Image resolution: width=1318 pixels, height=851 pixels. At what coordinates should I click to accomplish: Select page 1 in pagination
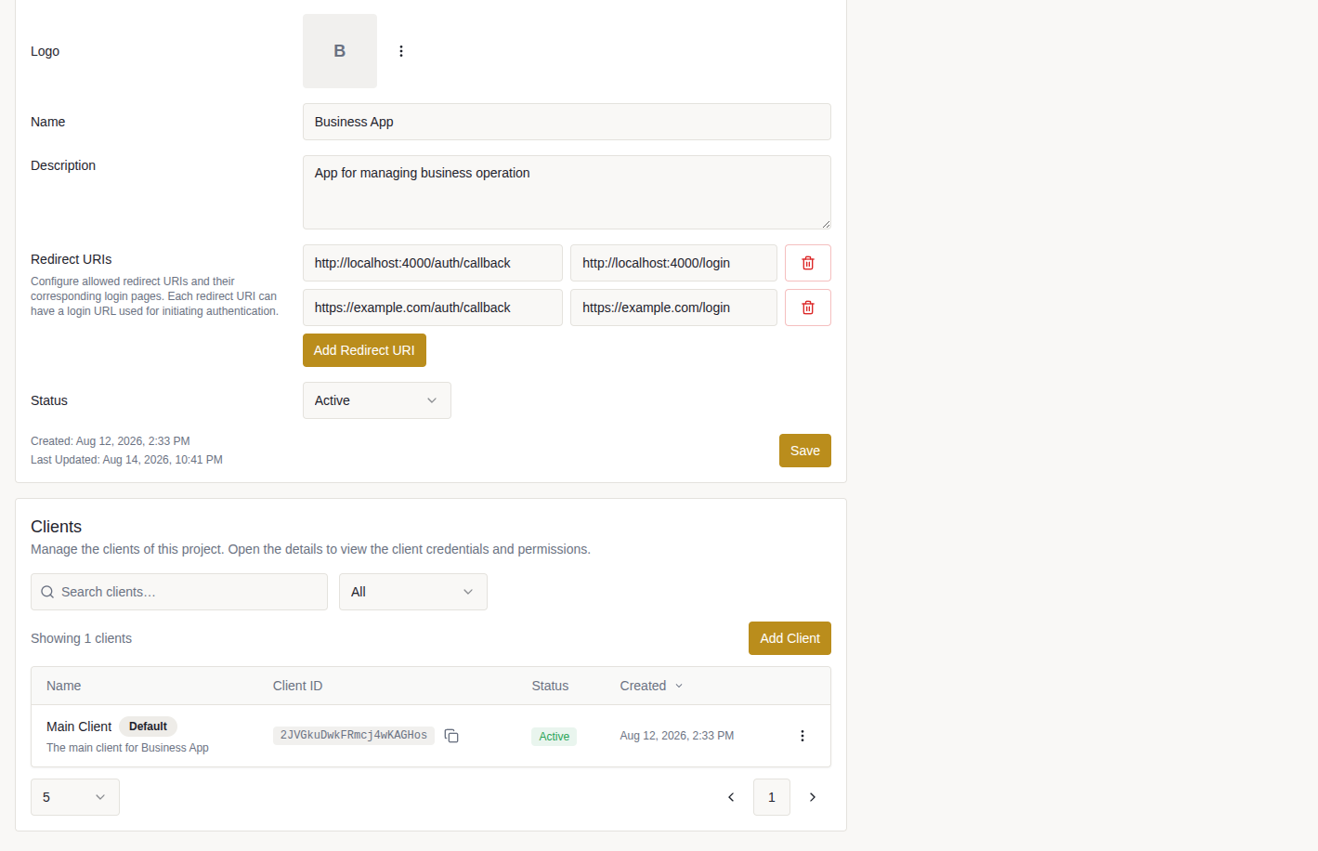click(772, 797)
